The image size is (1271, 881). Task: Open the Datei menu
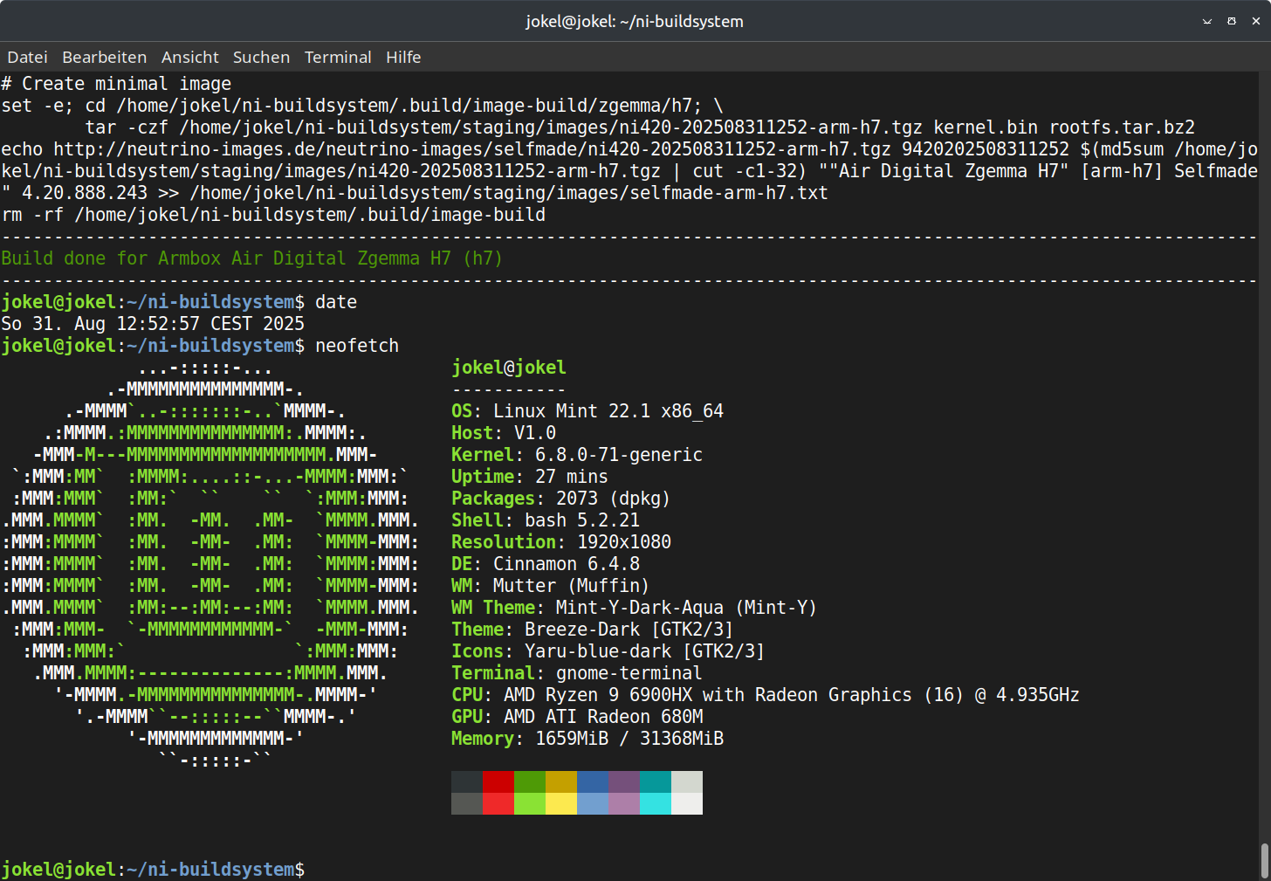point(27,58)
